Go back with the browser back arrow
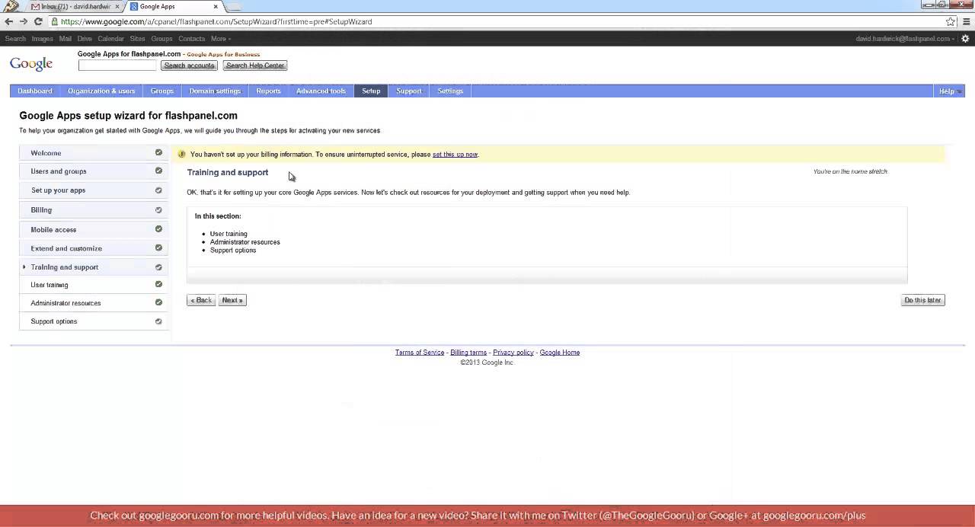The image size is (975, 527). pyautogui.click(x=8, y=21)
